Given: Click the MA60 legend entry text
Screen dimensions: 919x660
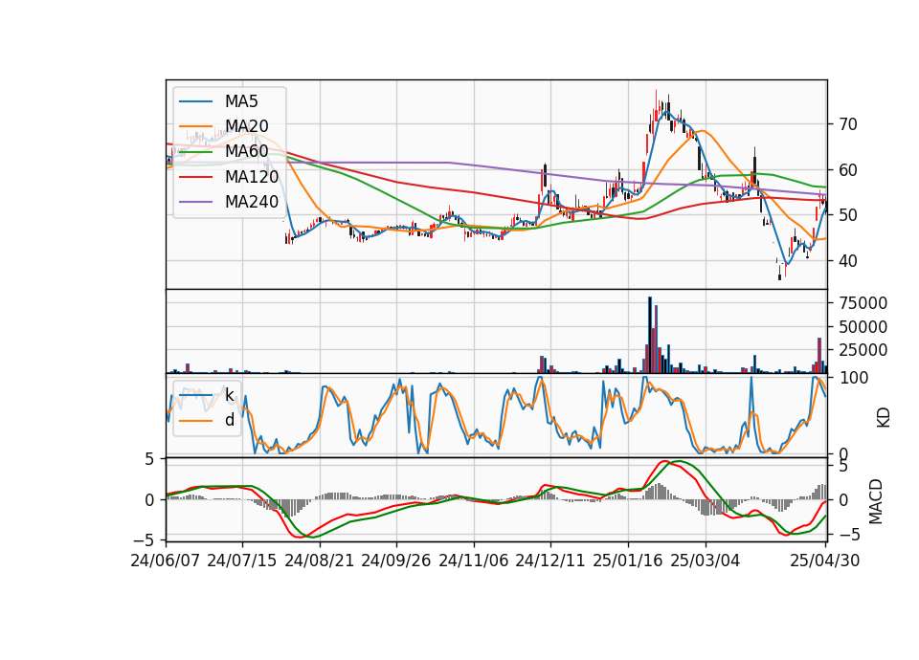Looking at the screenshot, I should [246, 152].
